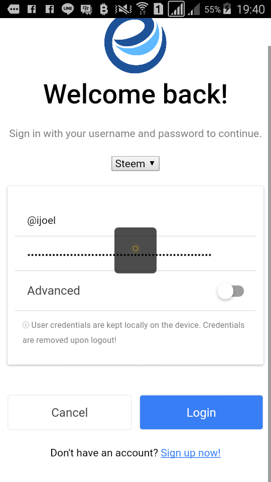Tap the Bitcoin notification icon
Viewport: 271px width, 482px height.
[104, 9]
